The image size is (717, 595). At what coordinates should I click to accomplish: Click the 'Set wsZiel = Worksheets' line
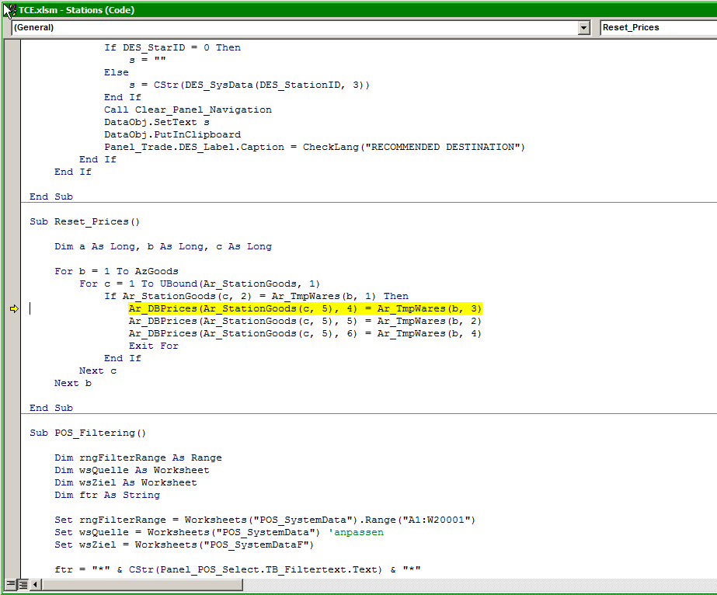(x=184, y=545)
